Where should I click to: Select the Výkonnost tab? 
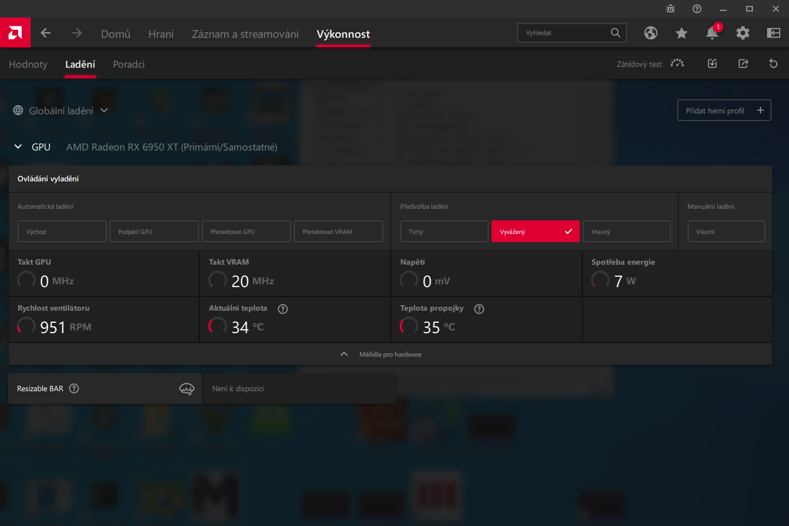[x=343, y=34]
